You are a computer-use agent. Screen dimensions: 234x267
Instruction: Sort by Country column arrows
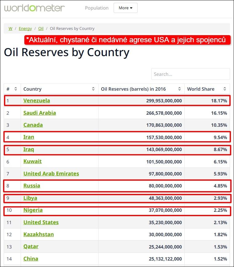coord(93,89)
